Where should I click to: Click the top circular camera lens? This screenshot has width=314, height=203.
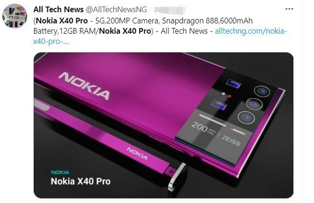[x=262, y=91]
